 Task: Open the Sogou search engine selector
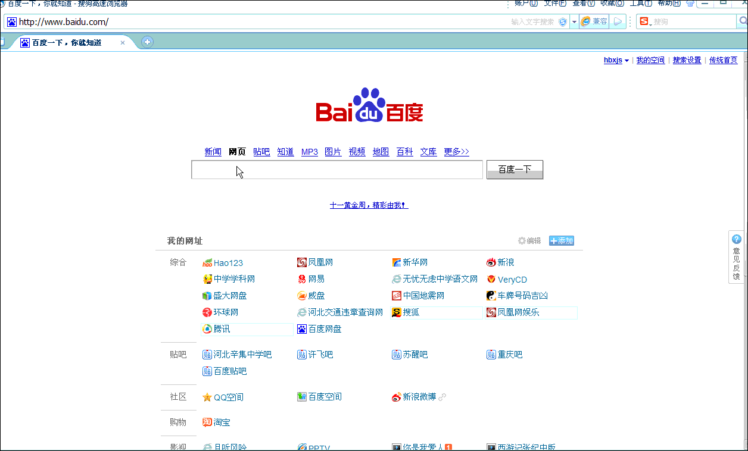645,22
